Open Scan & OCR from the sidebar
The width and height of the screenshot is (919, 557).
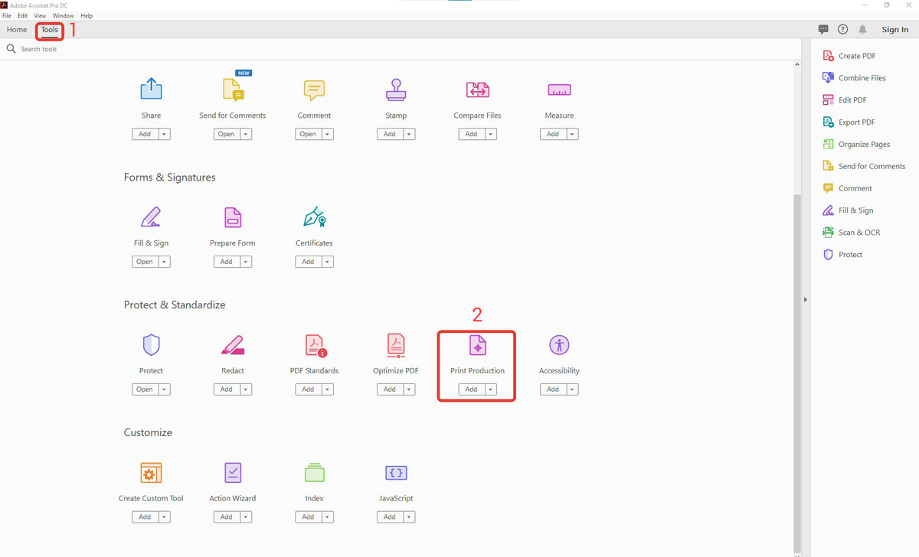point(858,232)
